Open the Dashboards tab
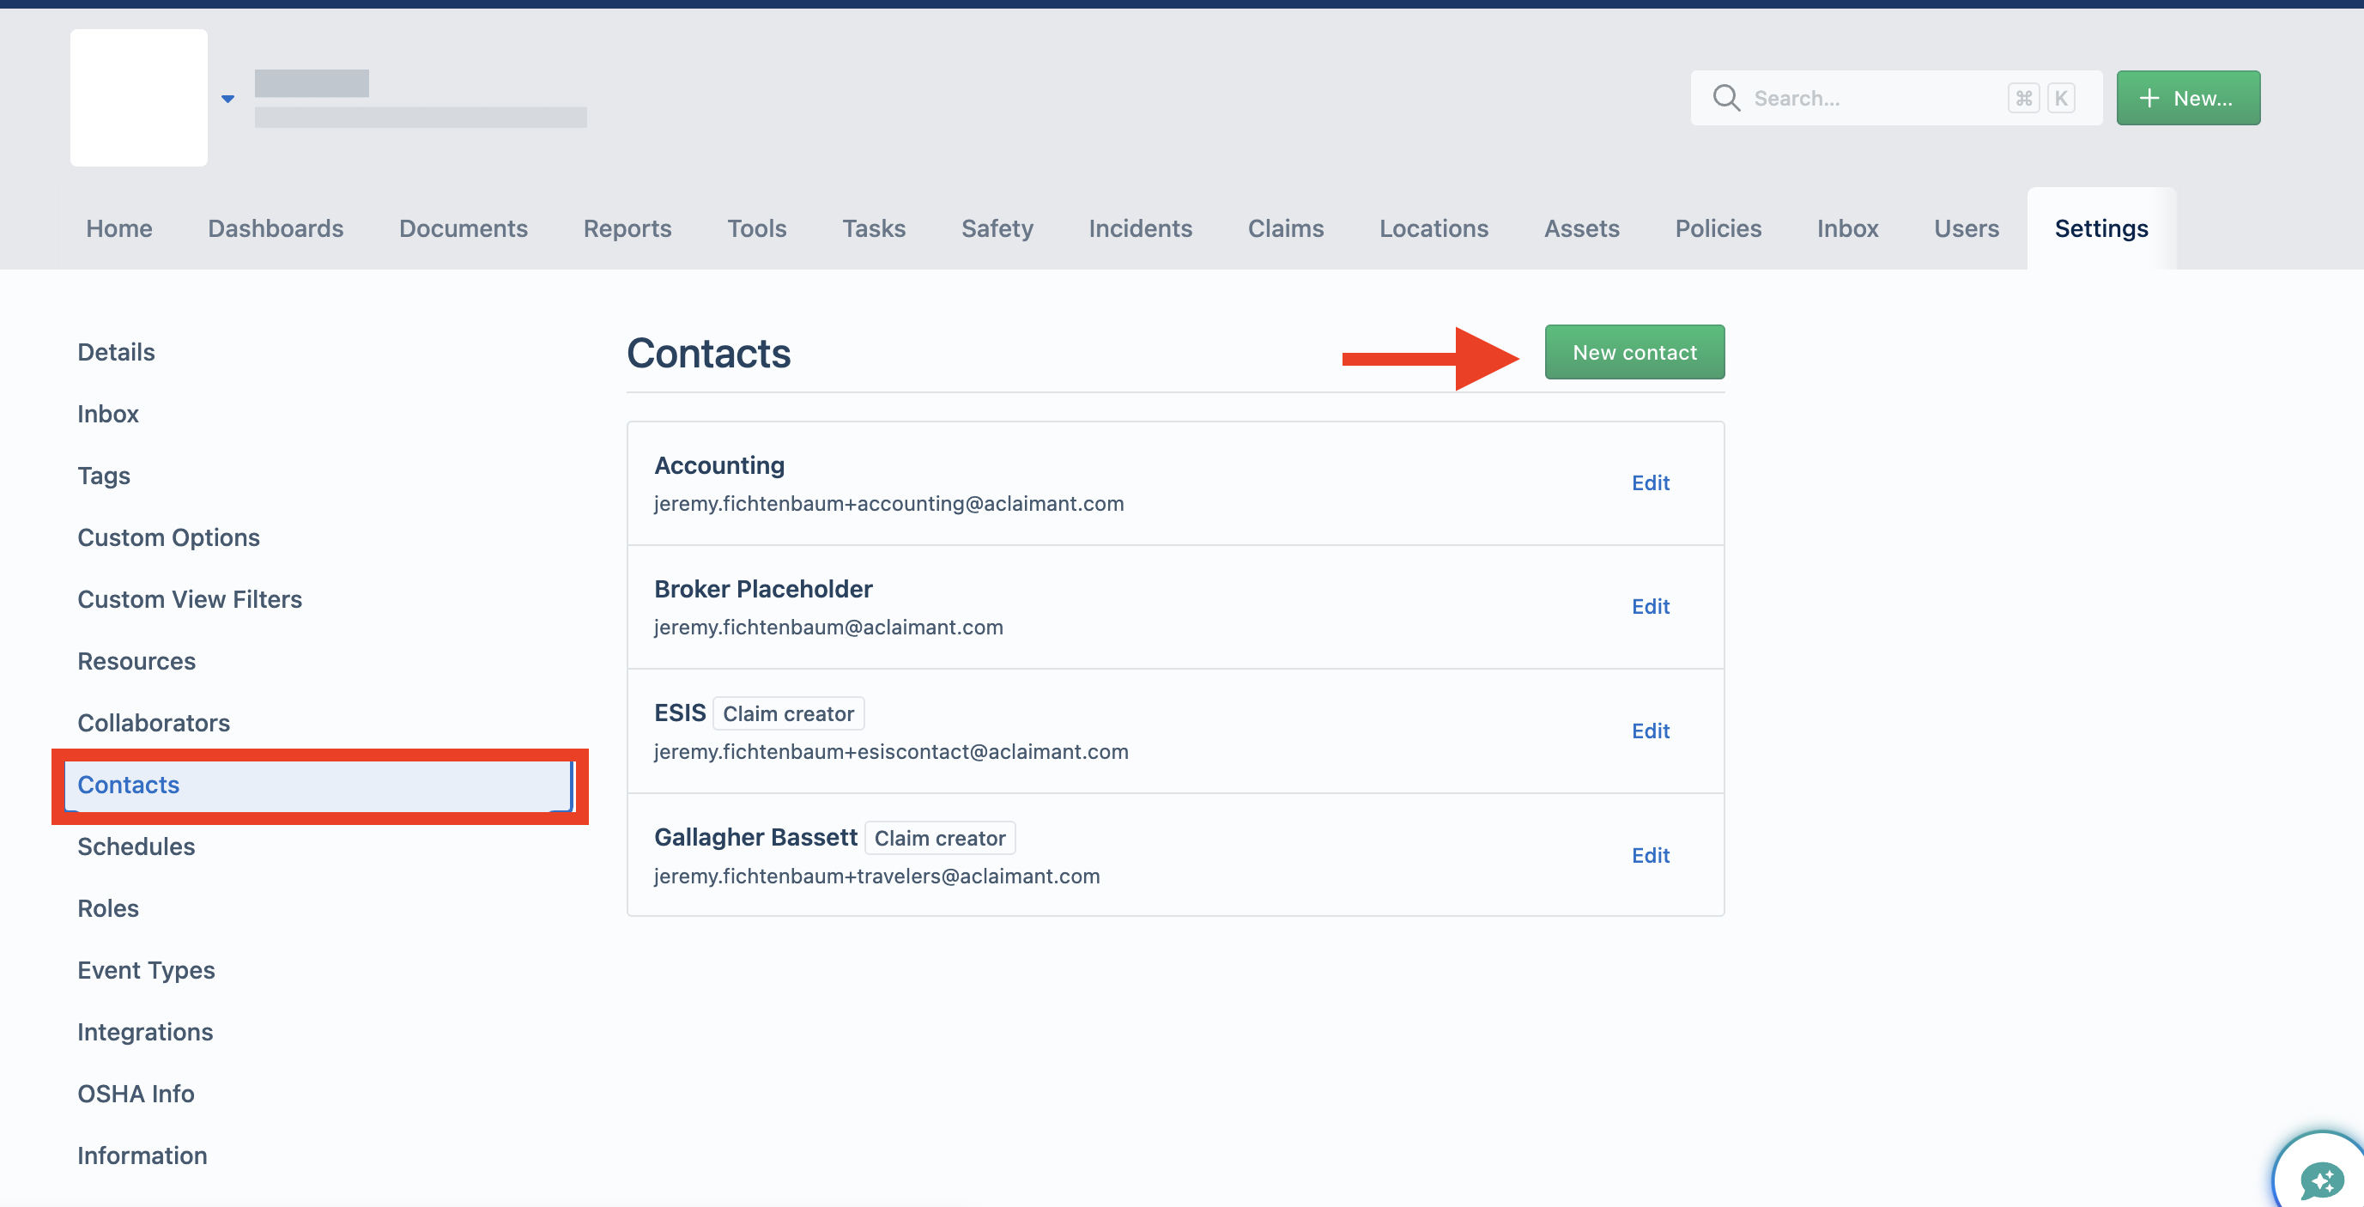2364x1207 pixels. pyautogui.click(x=276, y=228)
